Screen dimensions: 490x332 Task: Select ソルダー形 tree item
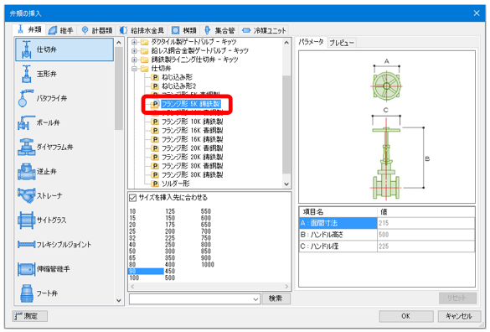tap(175, 184)
